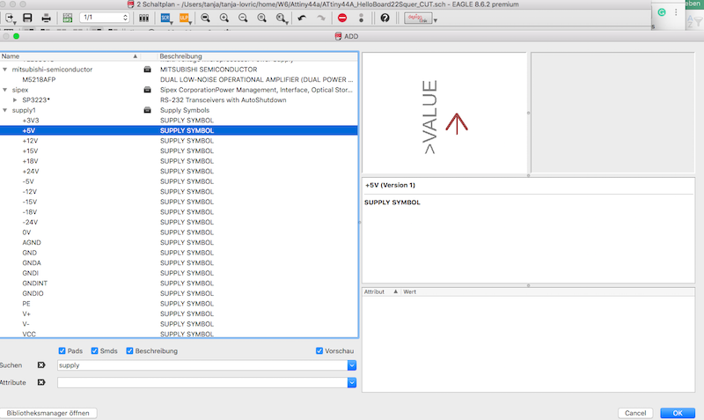Click the red Stop command icon
704x420 pixels.
342,18
